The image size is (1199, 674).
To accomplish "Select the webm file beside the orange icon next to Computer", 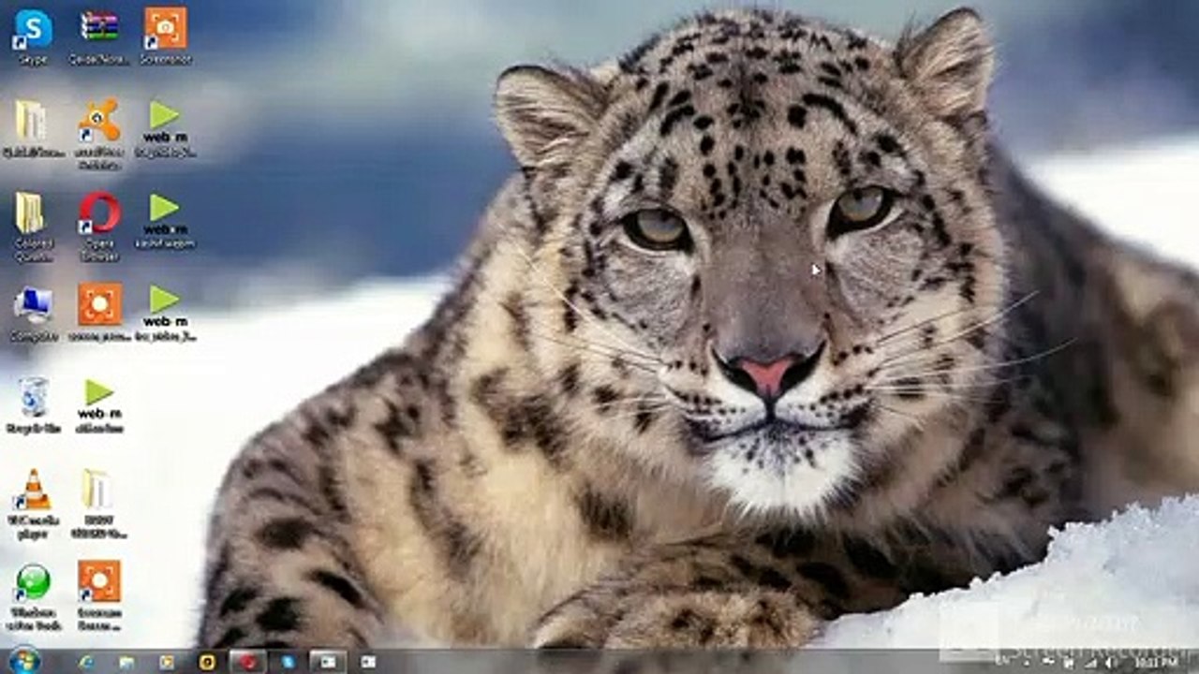I will coord(165,314).
